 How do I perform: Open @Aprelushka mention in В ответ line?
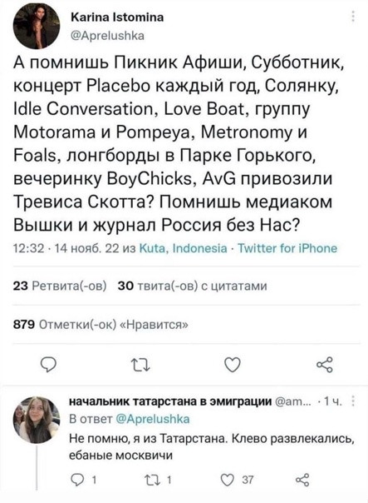coord(152,419)
